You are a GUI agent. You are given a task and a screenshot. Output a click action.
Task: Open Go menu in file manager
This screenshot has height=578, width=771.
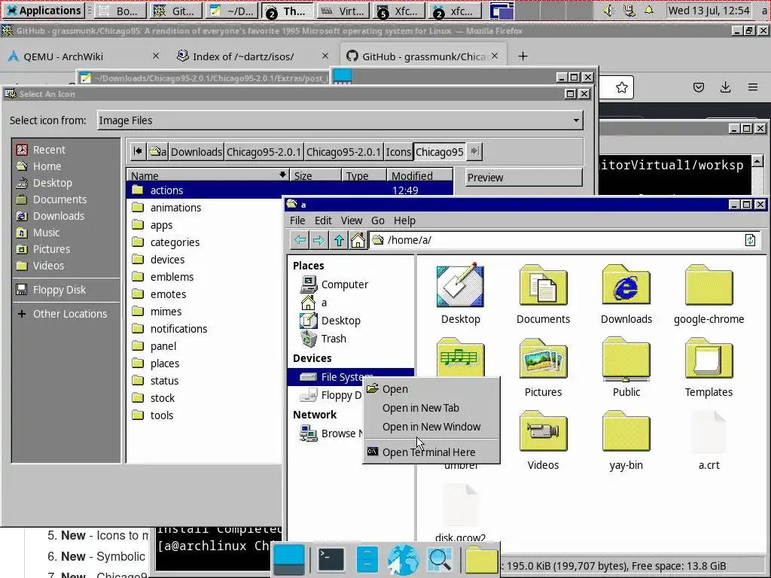point(378,221)
